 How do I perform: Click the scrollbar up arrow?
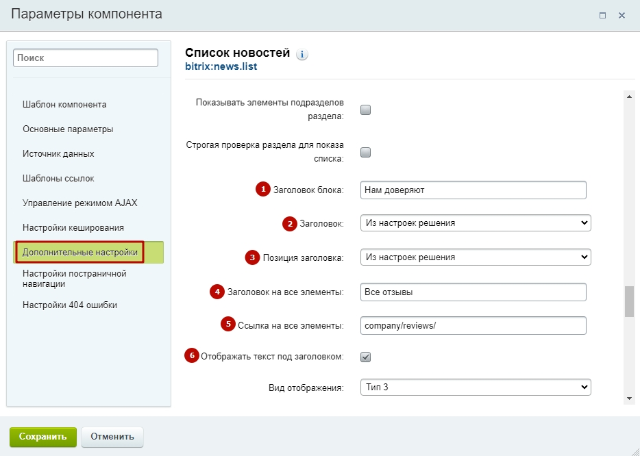pyautogui.click(x=629, y=97)
